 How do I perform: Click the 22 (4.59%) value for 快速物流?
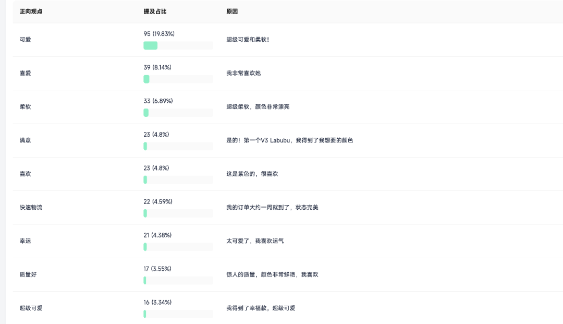tap(156, 201)
